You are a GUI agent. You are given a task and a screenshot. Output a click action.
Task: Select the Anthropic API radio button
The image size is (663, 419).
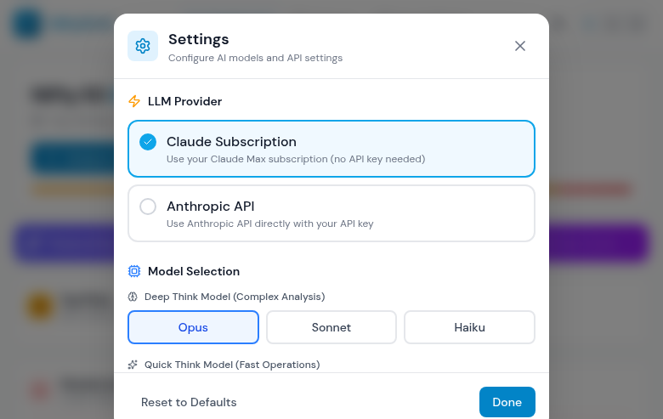click(x=148, y=207)
